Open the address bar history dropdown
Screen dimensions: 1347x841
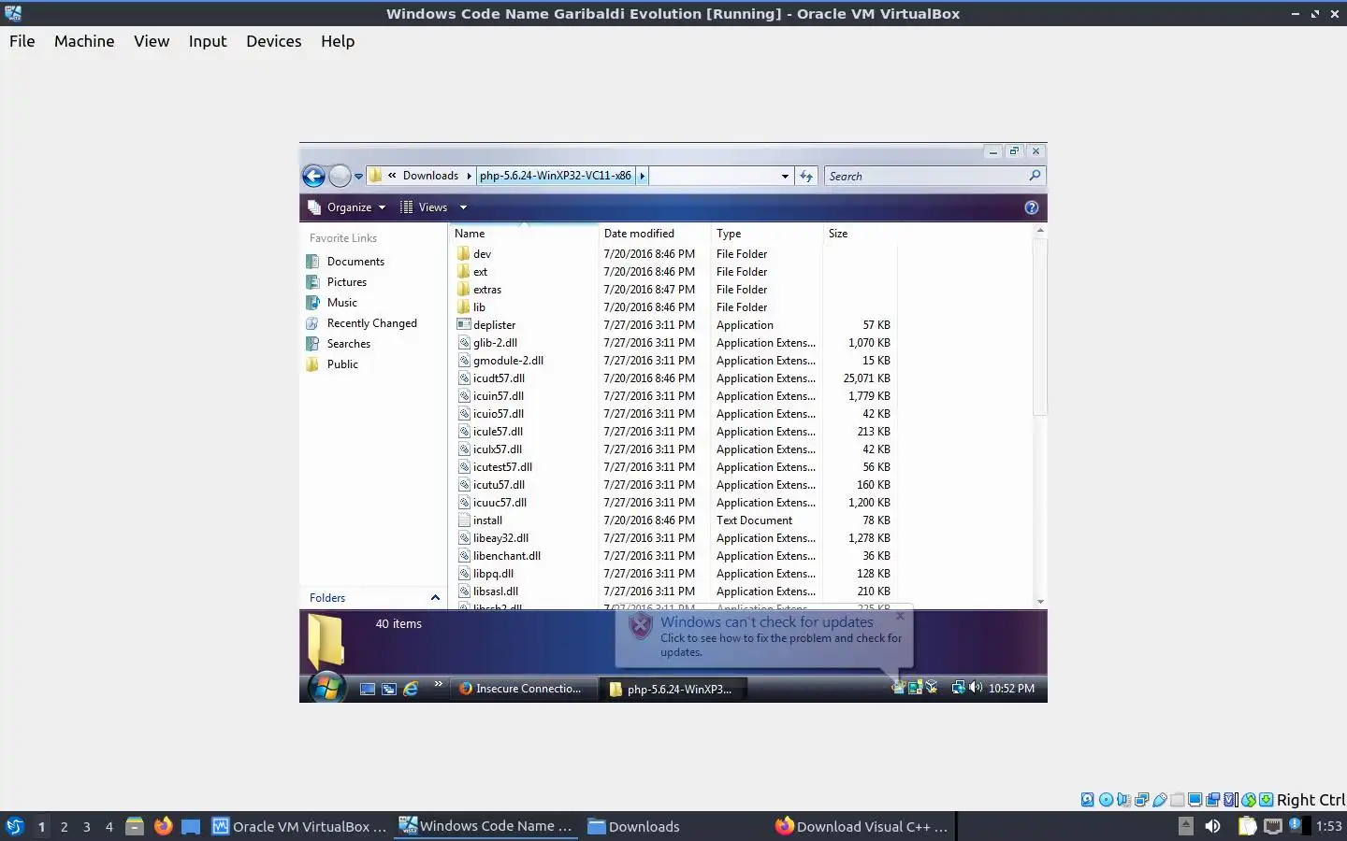(785, 176)
